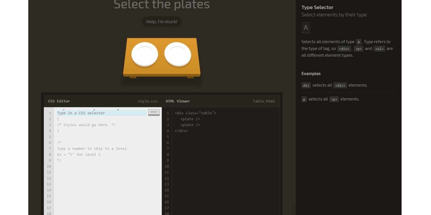
Task: Click "Type a number to skip to a level." text
Action: 93,149
